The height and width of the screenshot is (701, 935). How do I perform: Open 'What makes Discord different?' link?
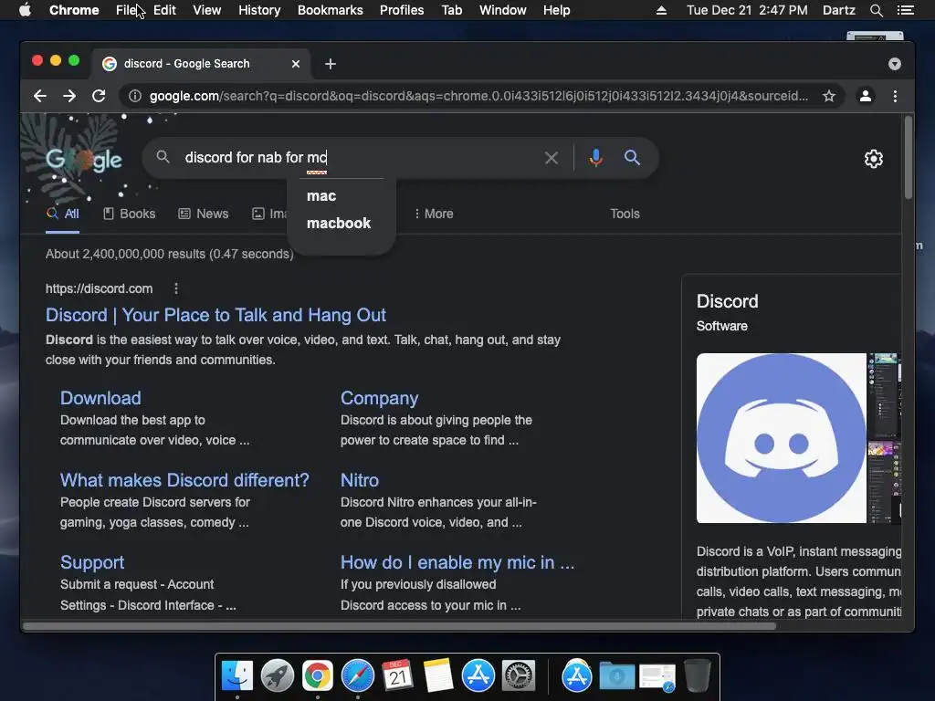point(184,480)
